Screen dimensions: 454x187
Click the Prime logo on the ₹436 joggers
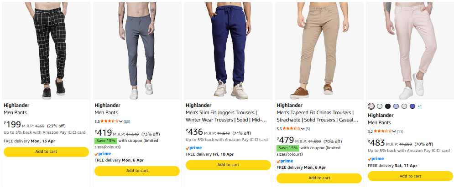coord(193,148)
